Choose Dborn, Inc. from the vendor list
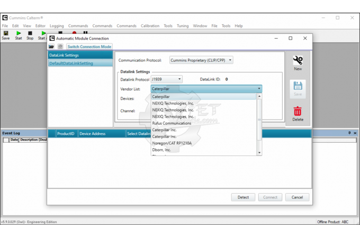The image size is (360, 238). click(x=204, y=150)
